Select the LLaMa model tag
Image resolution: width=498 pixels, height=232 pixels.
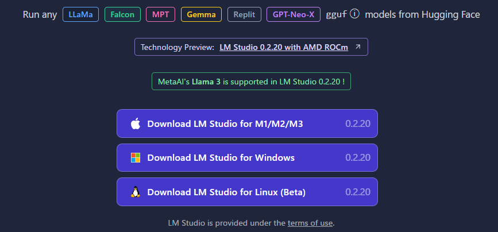(x=80, y=14)
